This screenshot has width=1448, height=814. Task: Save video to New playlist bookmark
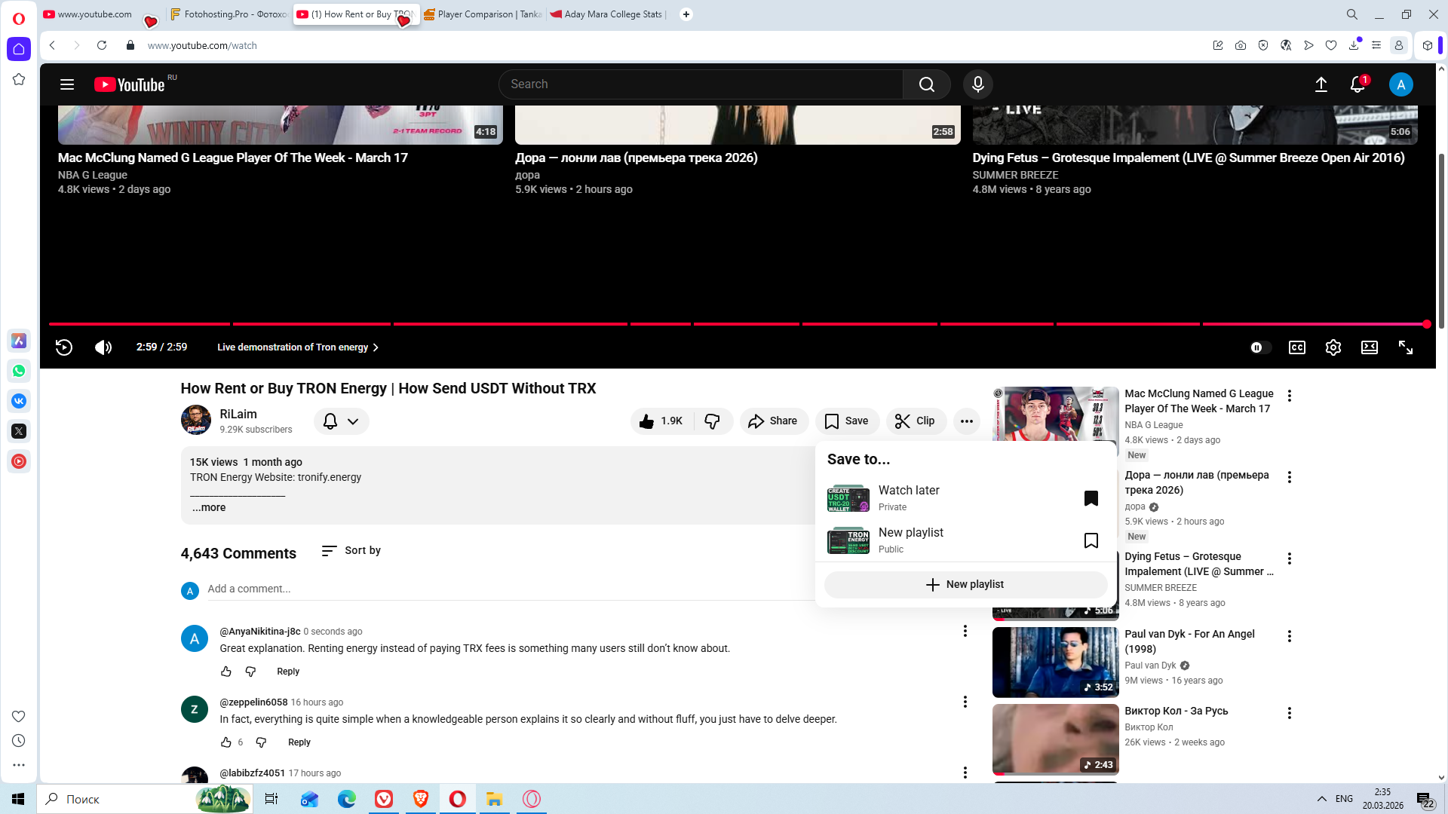1091,540
